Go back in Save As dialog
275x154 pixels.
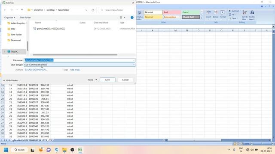click(5, 10)
